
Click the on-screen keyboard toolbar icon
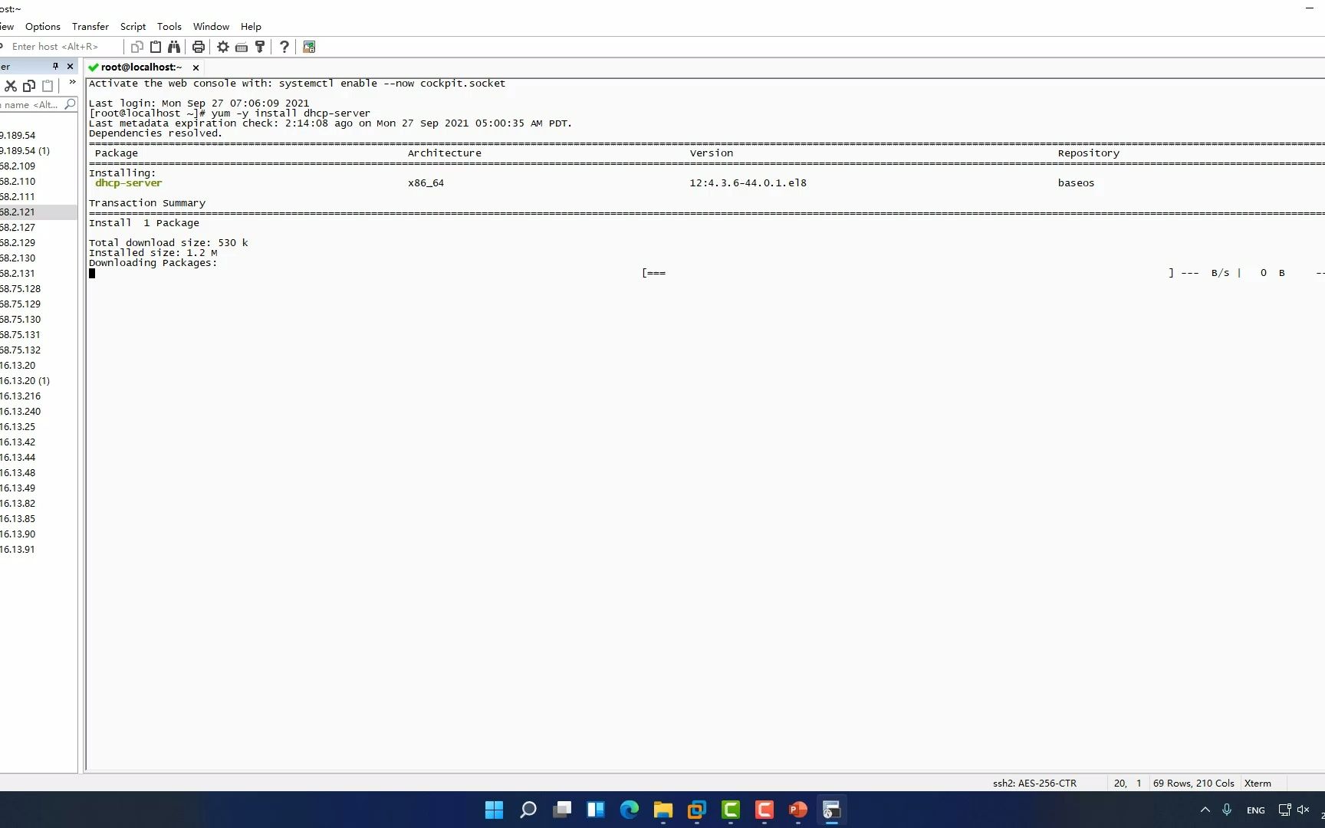[241, 47]
